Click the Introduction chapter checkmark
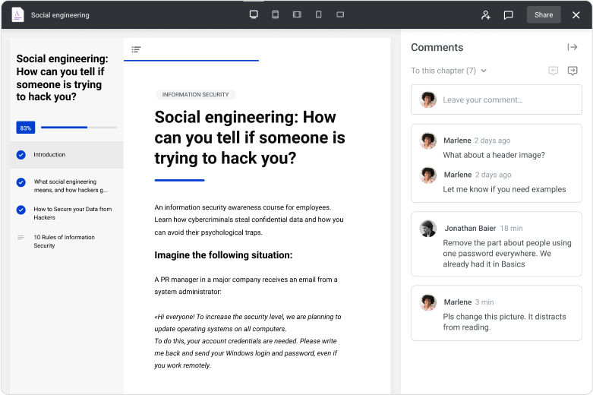The width and height of the screenshot is (593, 395). click(x=21, y=155)
